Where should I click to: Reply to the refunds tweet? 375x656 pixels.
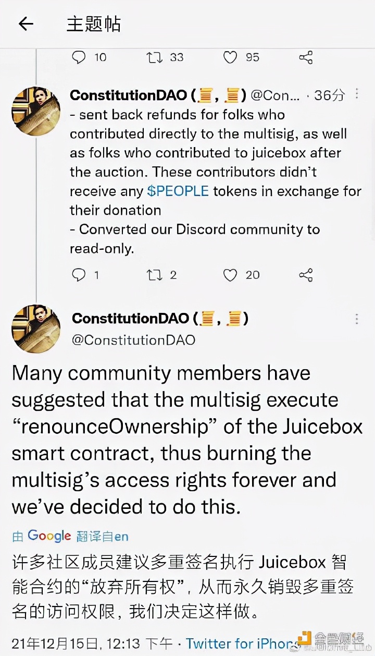click(79, 275)
